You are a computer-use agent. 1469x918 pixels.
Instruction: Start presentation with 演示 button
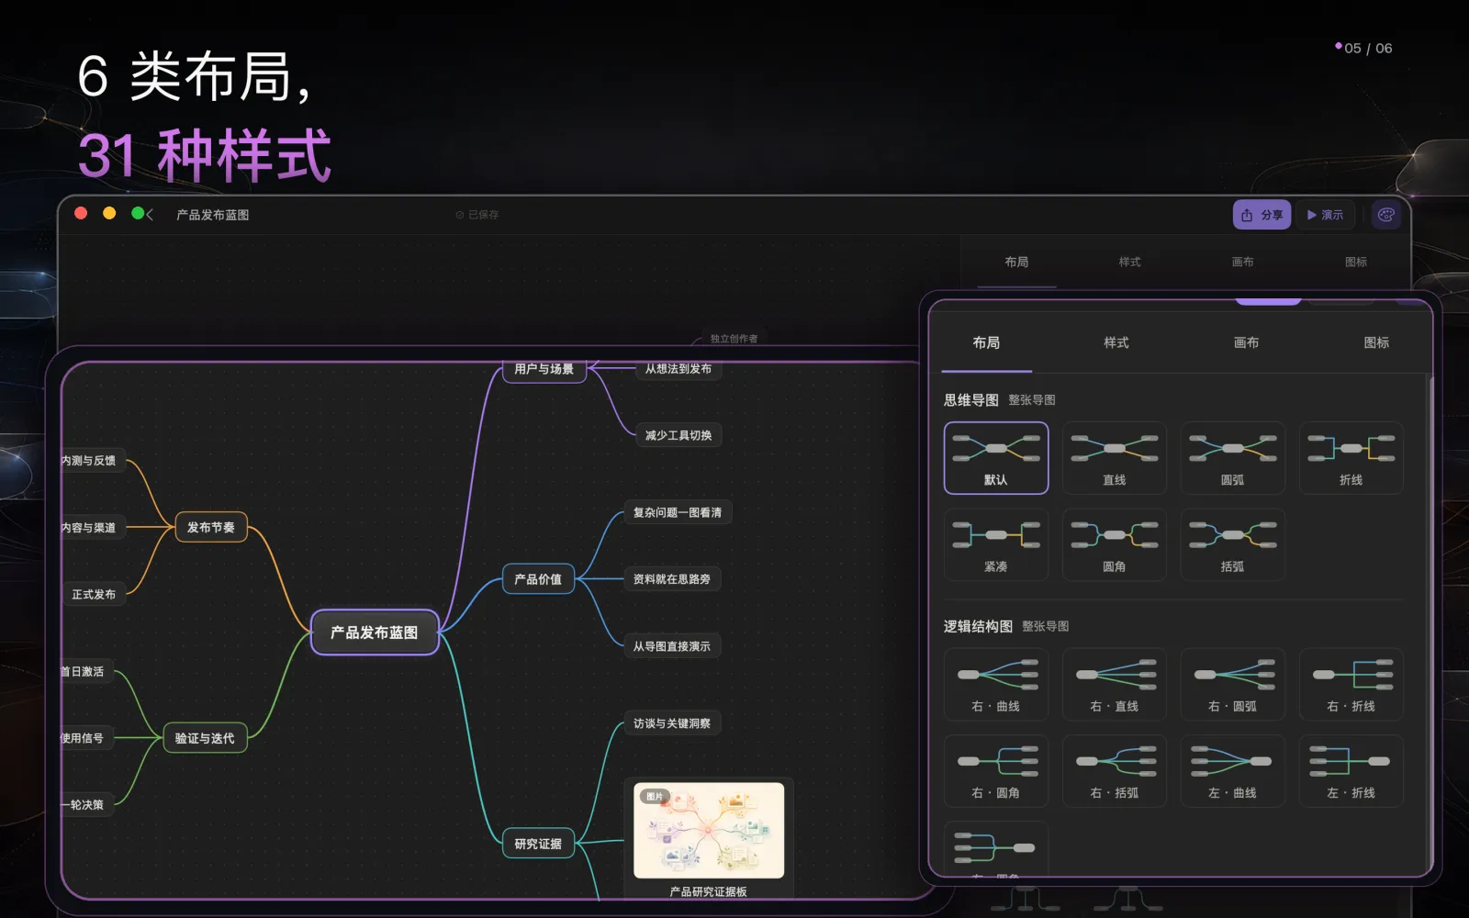point(1325,215)
